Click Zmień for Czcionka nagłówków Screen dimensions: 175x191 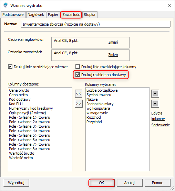[113, 42]
